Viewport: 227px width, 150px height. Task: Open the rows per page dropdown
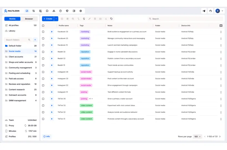point(197,136)
